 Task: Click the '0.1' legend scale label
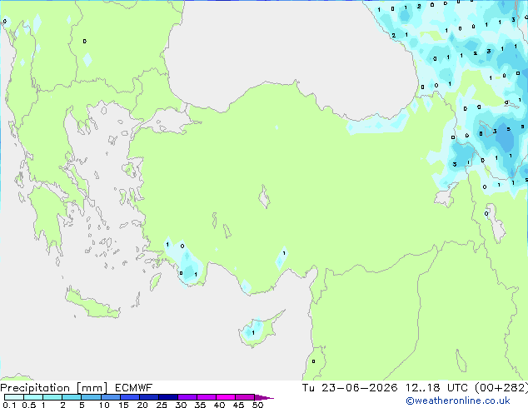tap(9, 405)
